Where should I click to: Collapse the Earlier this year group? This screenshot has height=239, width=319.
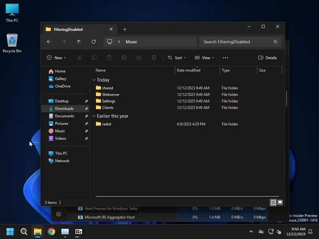pyautogui.click(x=94, y=116)
